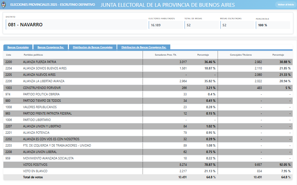Viewport: 297px width, 185px height.
Task: Click the provincial coat of arms logo
Action: click(3, 5)
